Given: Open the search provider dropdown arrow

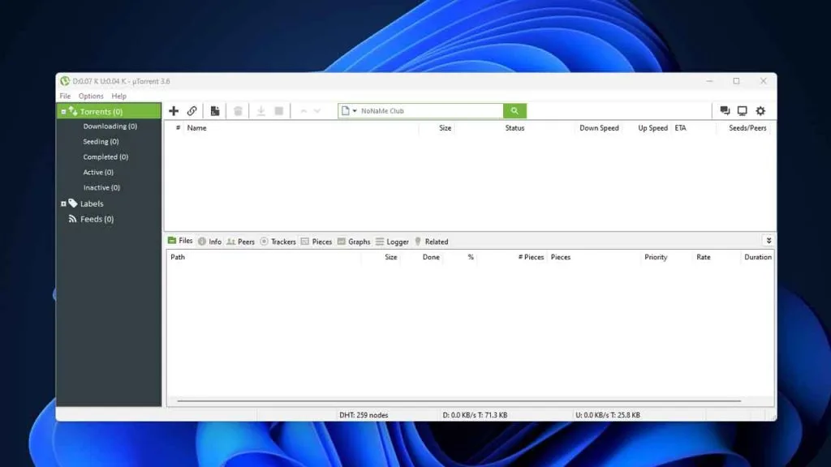Looking at the screenshot, I should pos(355,110).
